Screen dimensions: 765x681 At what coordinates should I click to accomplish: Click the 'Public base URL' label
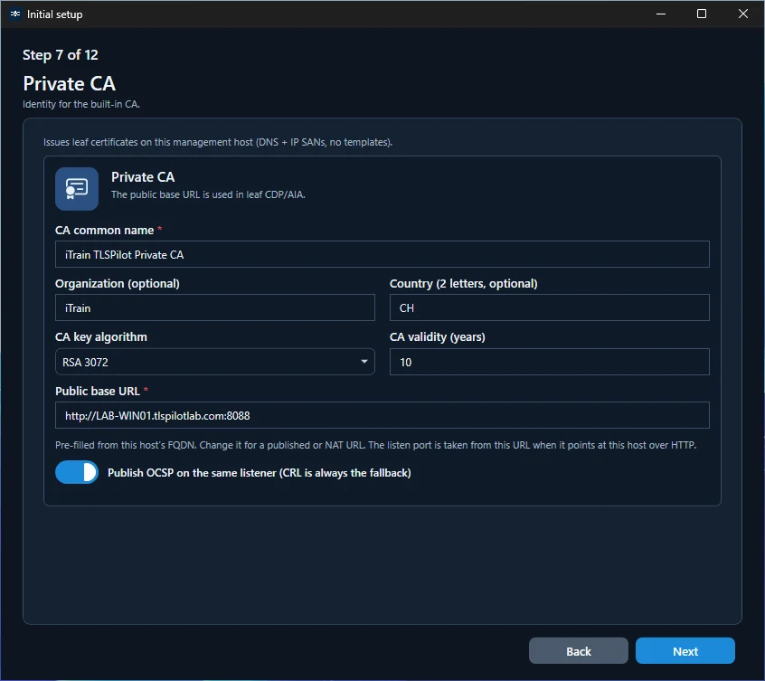98,392
